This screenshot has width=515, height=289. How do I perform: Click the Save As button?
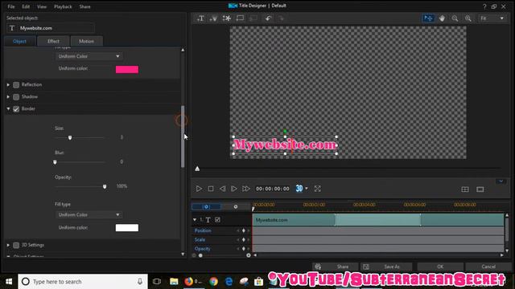(386, 267)
